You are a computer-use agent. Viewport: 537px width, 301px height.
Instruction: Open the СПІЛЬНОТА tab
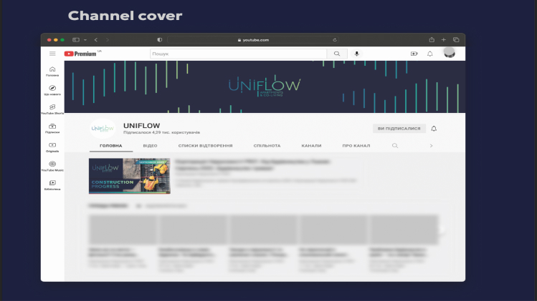tap(267, 146)
